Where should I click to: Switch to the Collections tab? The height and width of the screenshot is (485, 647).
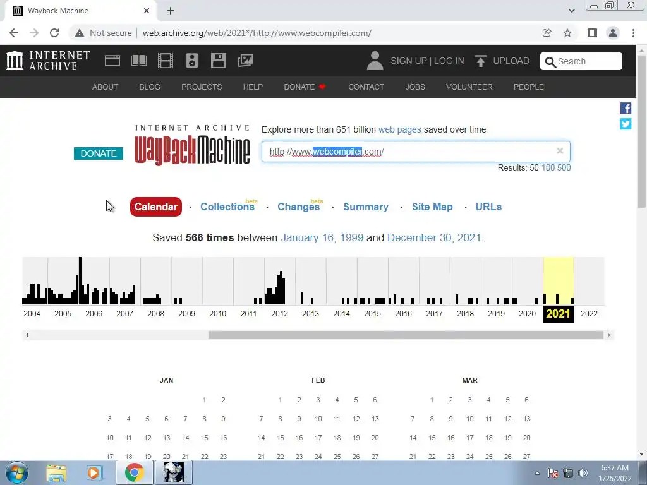[x=227, y=207]
